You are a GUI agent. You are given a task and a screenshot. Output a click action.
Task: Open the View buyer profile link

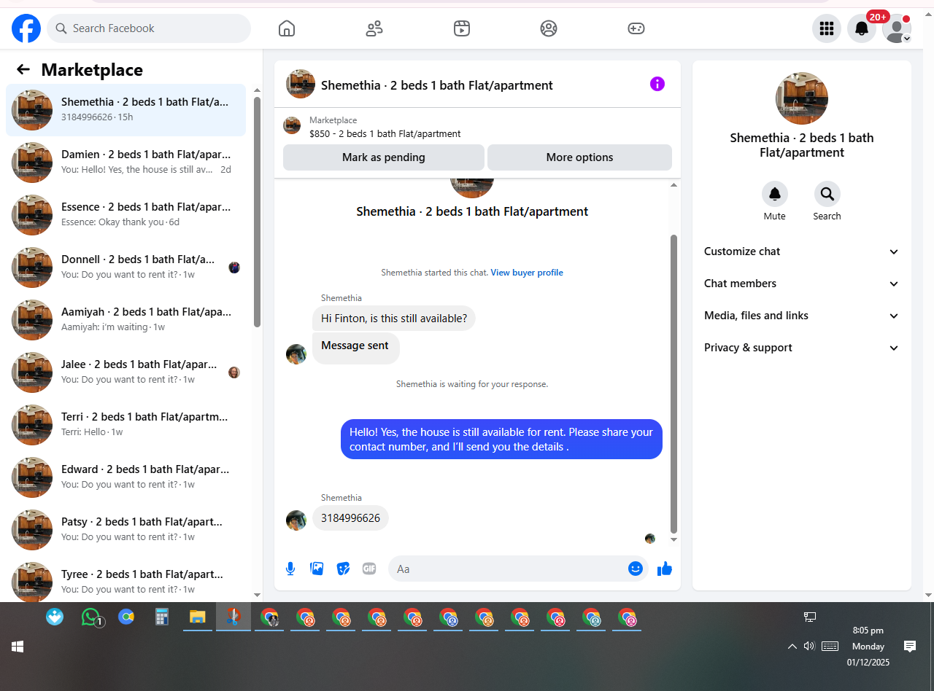(527, 273)
